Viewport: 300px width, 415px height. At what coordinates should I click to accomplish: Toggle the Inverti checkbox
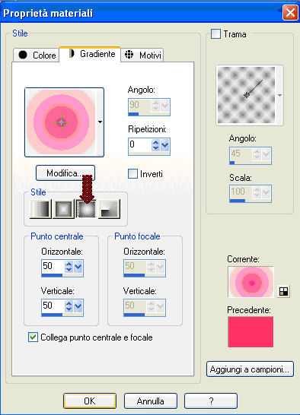coord(132,174)
